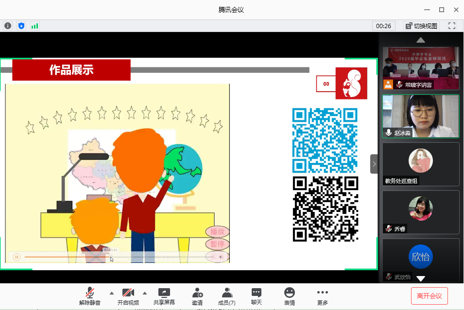Collapse the participant sidebar chevron
Viewport: 464px width, 310px height.
(x=374, y=163)
